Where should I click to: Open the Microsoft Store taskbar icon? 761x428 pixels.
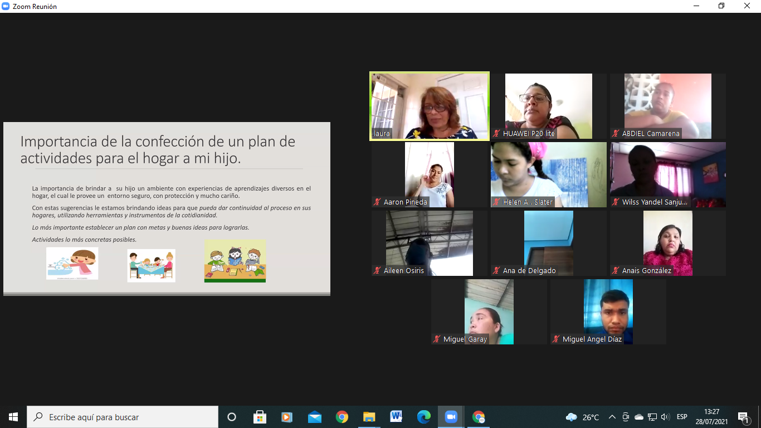pyautogui.click(x=260, y=417)
